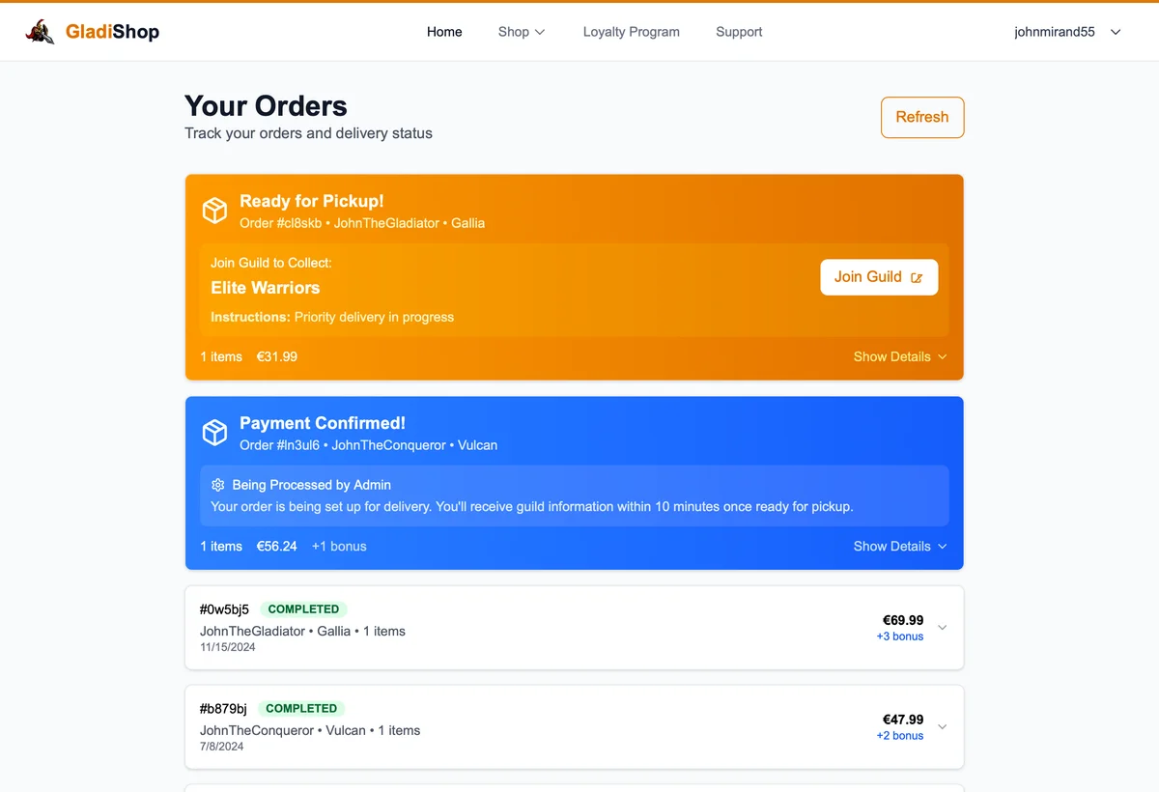Expand completed order #b879bj chevron
The image size is (1159, 792).
pos(943,727)
